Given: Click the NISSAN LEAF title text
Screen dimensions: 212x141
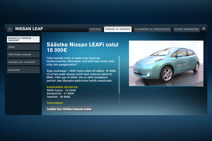Looking at the screenshot, I should coord(29,29).
